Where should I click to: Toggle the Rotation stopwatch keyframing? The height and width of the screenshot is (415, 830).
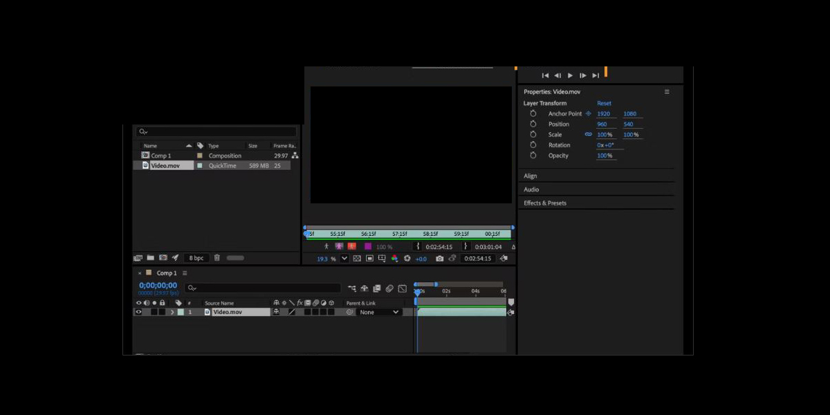click(x=533, y=145)
